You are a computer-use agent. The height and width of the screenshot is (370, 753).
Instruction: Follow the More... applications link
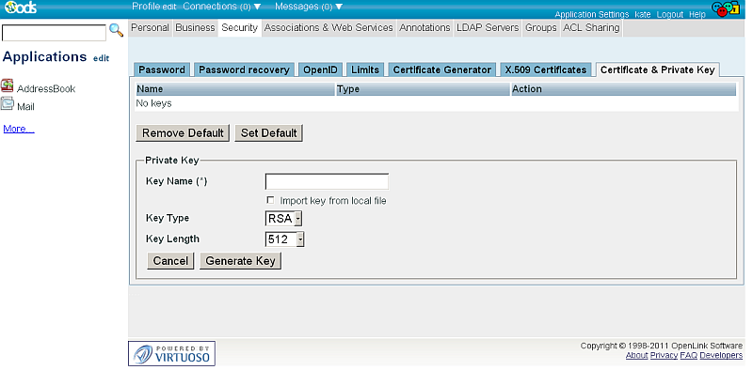tap(19, 129)
